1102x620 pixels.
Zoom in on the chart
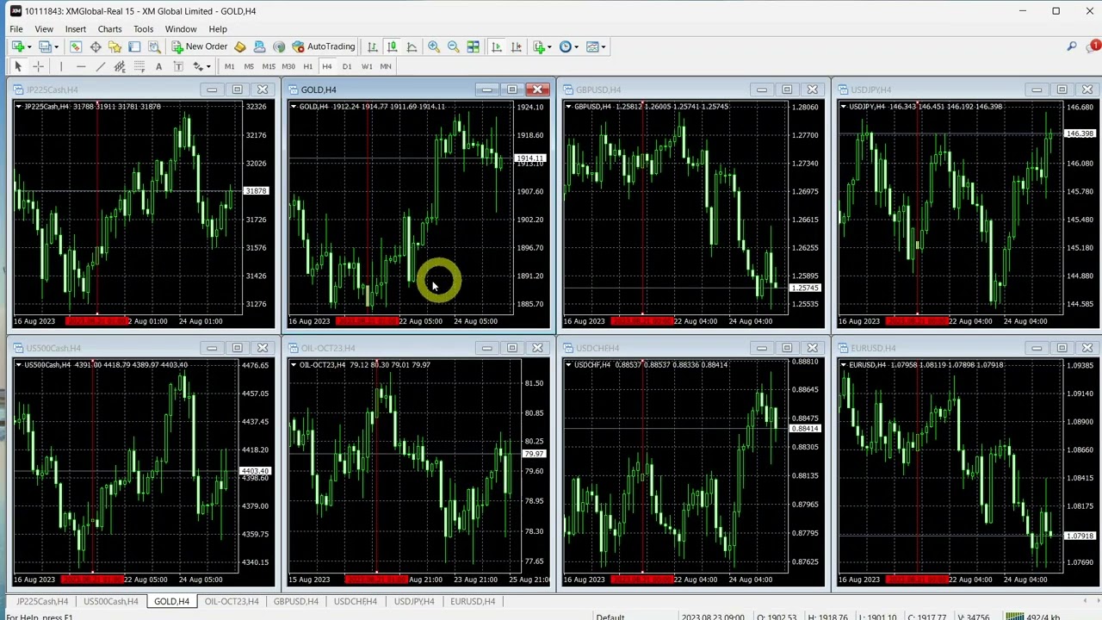click(434, 46)
